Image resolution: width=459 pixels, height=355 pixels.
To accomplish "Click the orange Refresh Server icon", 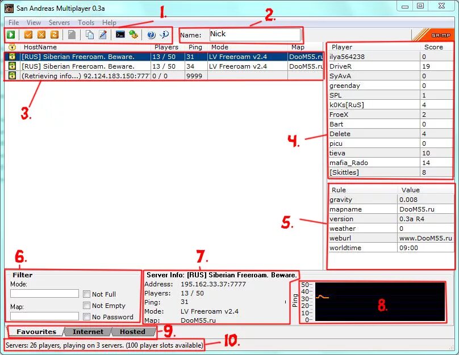I will [55, 35].
